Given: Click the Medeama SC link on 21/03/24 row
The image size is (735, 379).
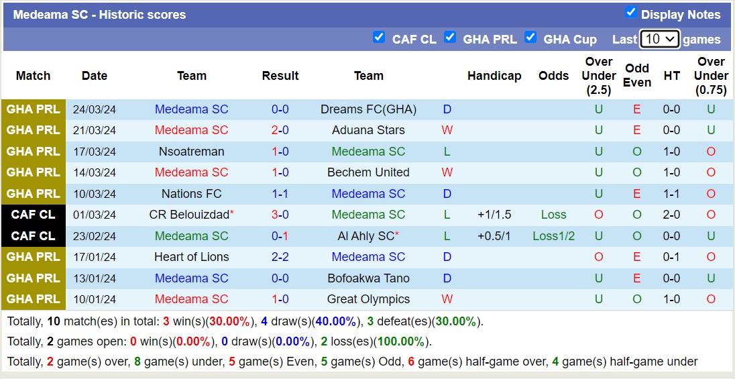Looking at the screenshot, I should click(191, 130).
